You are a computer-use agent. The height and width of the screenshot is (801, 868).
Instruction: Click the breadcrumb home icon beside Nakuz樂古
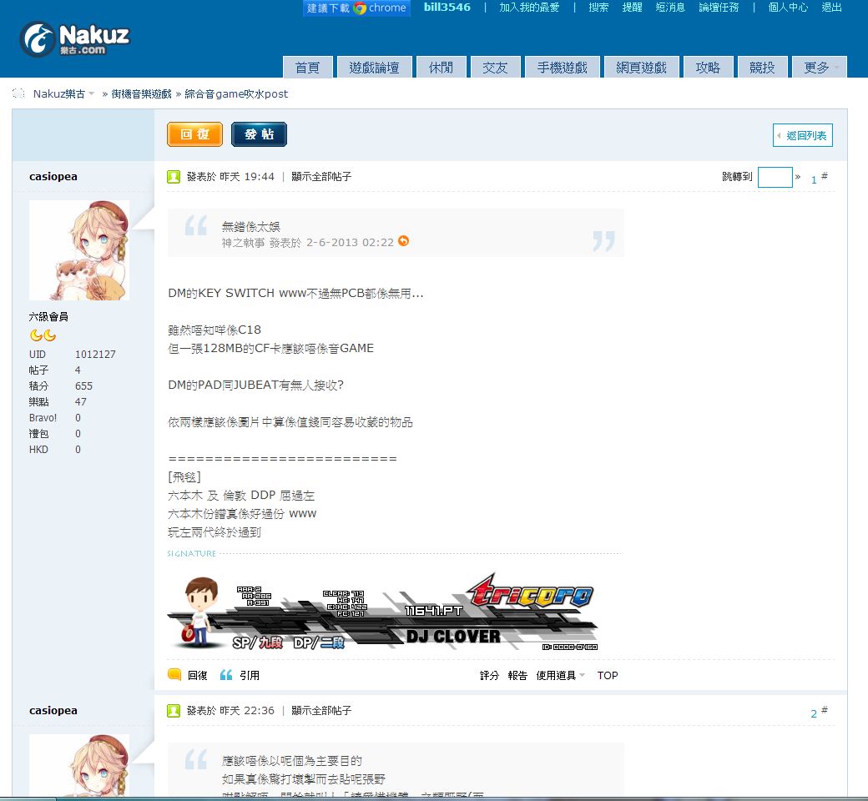coord(19,93)
